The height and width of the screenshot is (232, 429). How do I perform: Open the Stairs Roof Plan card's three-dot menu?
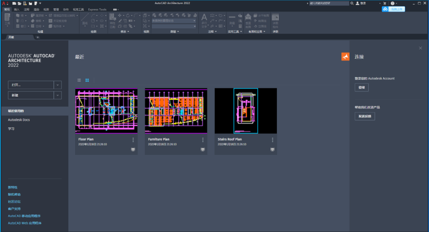[272, 140]
